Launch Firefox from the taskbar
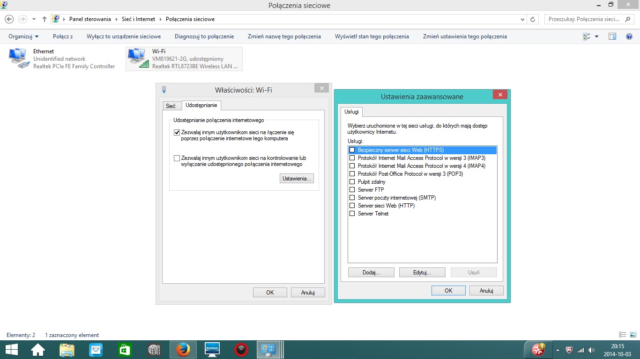Viewport: 640px width, 359px height. (x=183, y=350)
